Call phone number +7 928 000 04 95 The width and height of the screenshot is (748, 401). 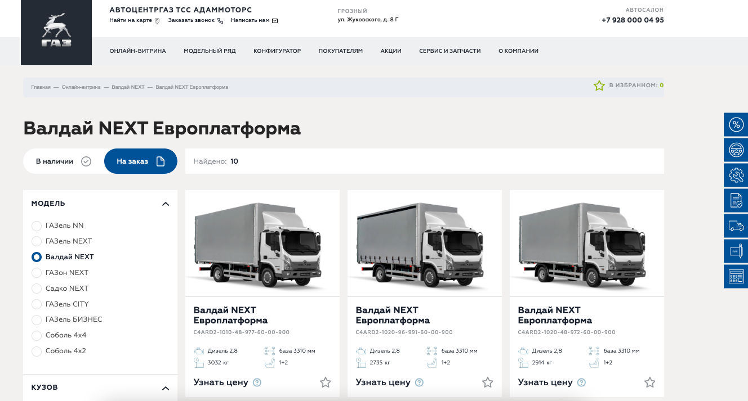pos(633,20)
